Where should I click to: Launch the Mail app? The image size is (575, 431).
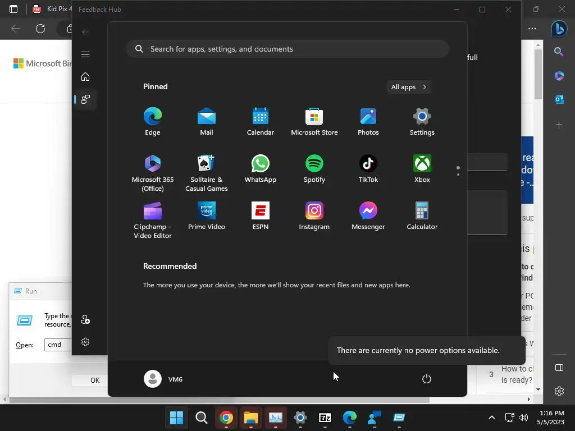coord(207,122)
